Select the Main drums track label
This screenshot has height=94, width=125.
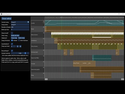pos(34,35)
